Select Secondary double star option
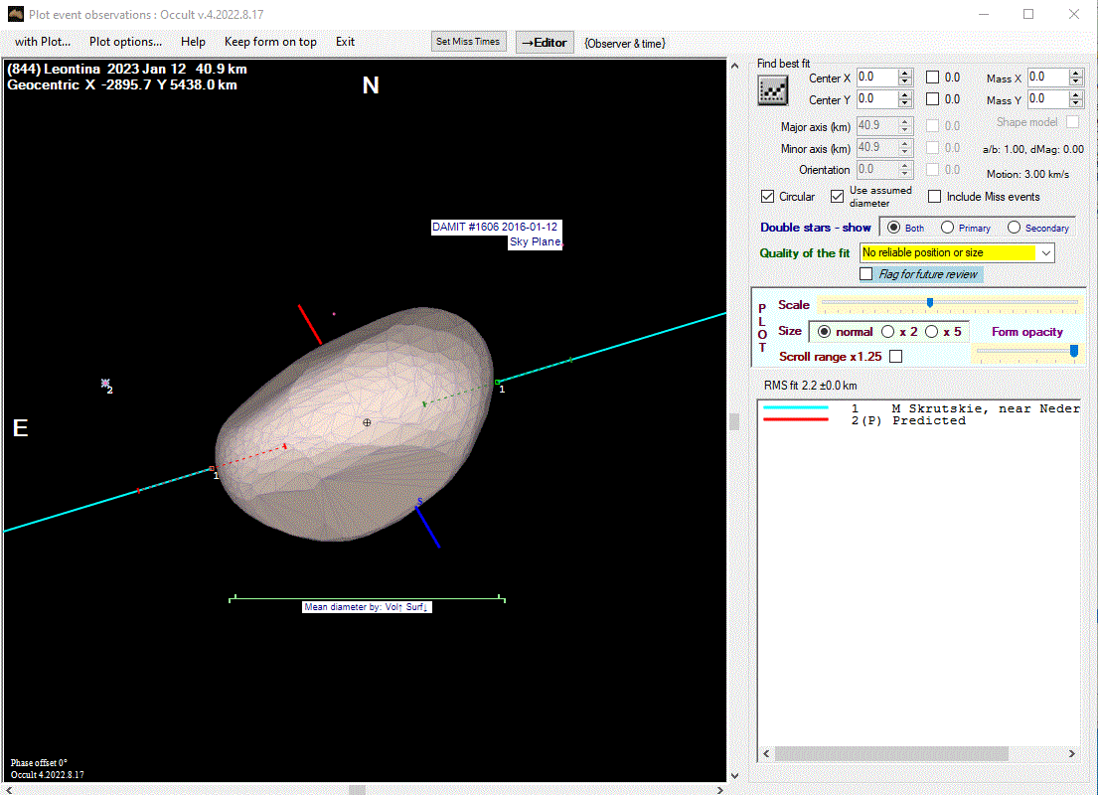 tap(1014, 227)
